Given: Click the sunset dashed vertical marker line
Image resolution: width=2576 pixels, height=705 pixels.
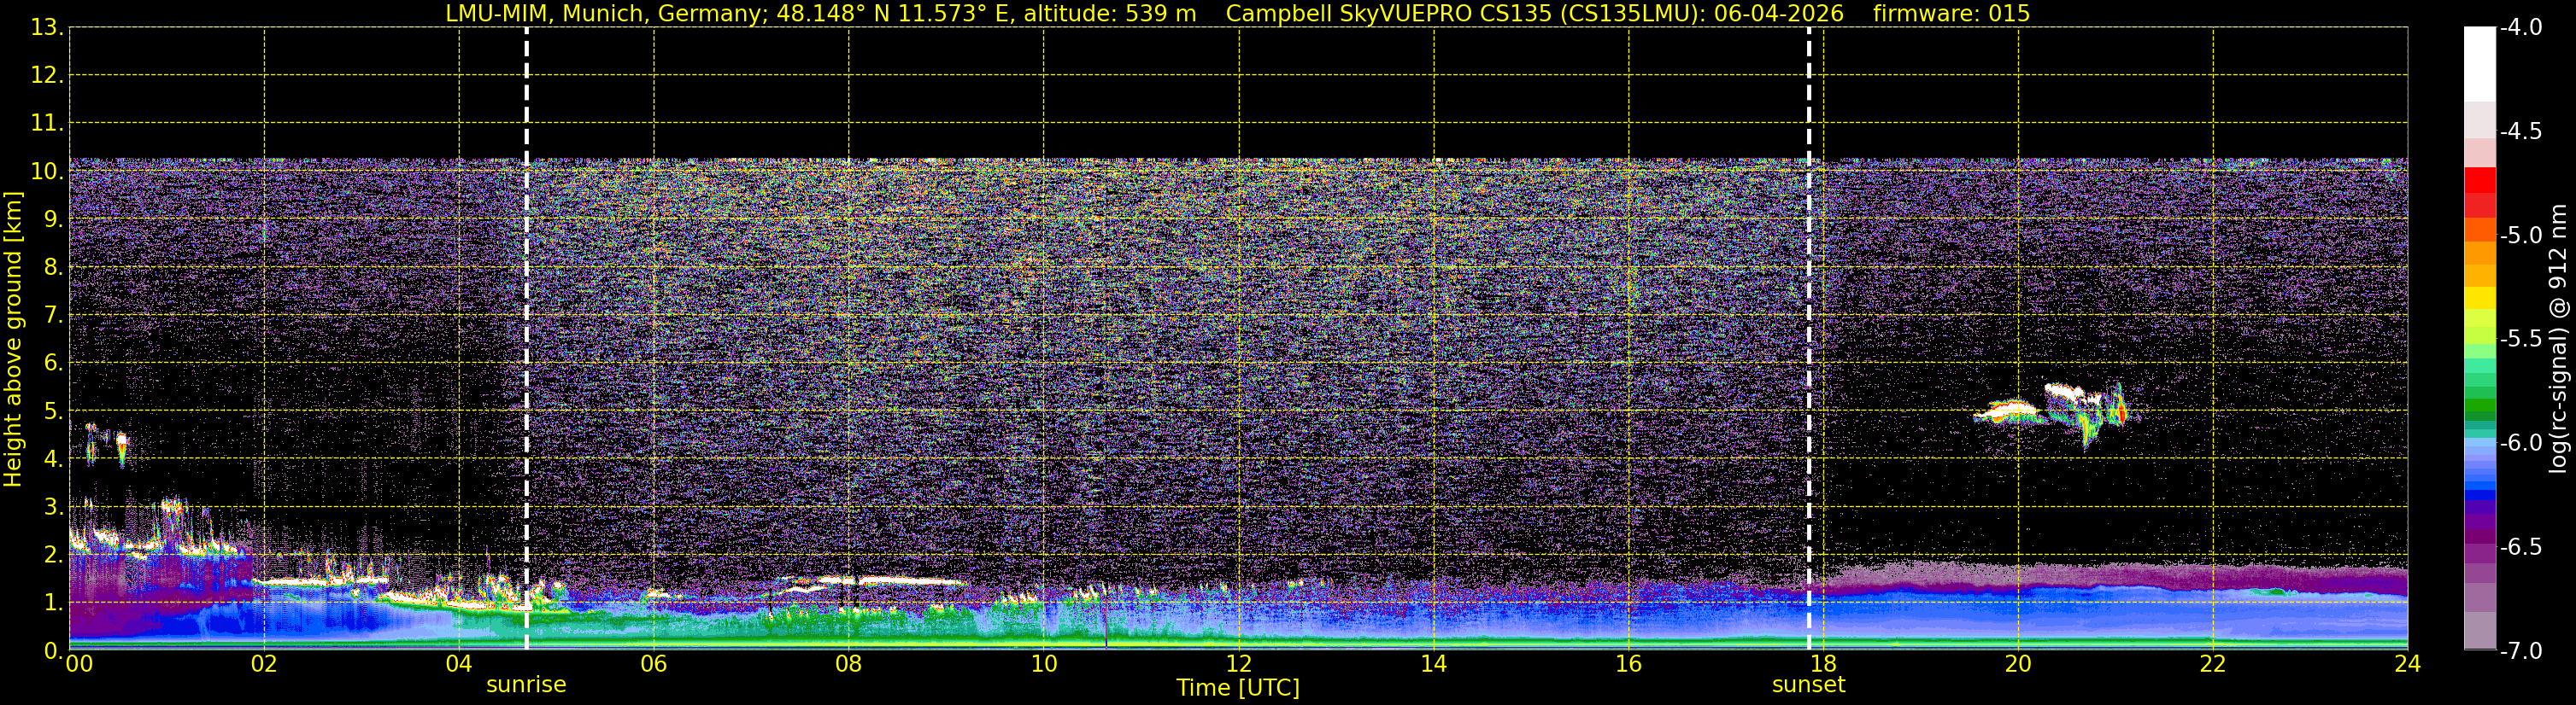Looking at the screenshot, I should 1809,339.
